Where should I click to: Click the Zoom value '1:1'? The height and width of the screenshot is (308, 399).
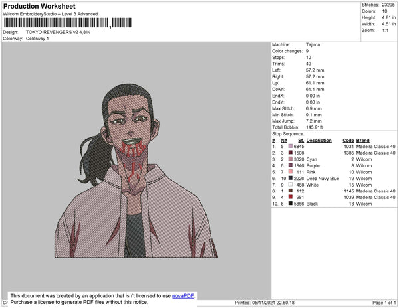pos(385,31)
